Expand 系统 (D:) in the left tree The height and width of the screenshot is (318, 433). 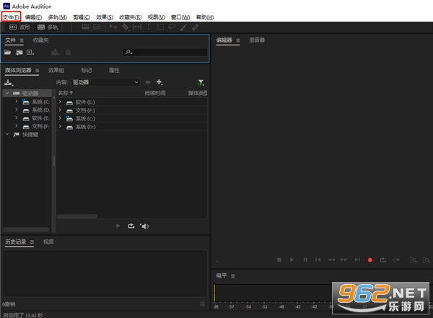pyautogui.click(x=17, y=110)
